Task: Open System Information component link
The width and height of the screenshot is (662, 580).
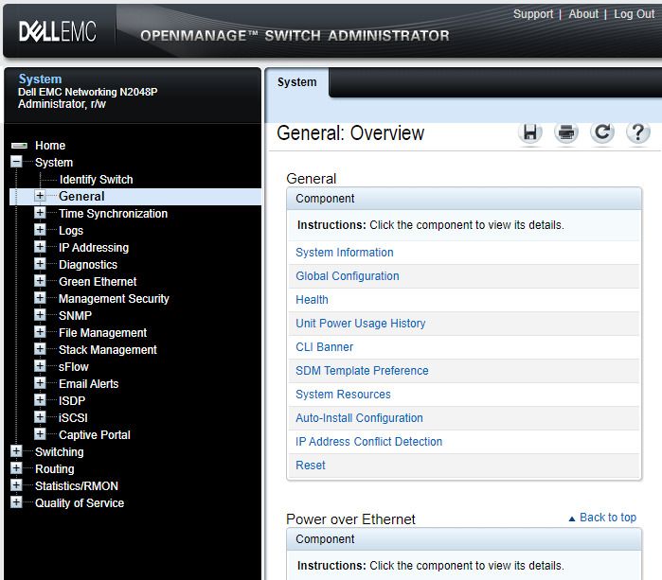Action: [x=345, y=253]
